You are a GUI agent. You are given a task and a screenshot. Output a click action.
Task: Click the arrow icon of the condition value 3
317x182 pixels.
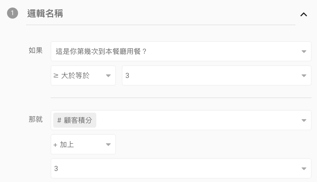click(304, 76)
